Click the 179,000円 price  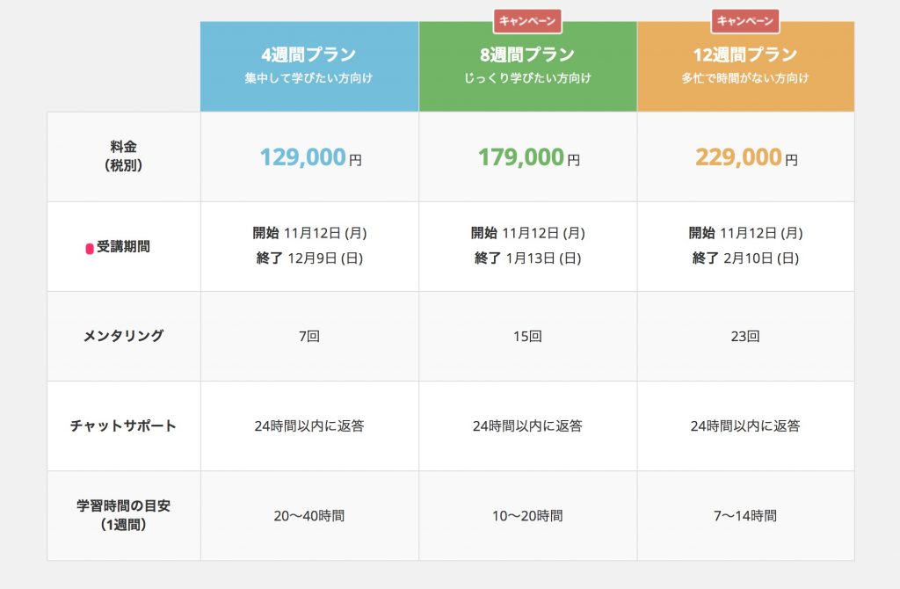[527, 157]
